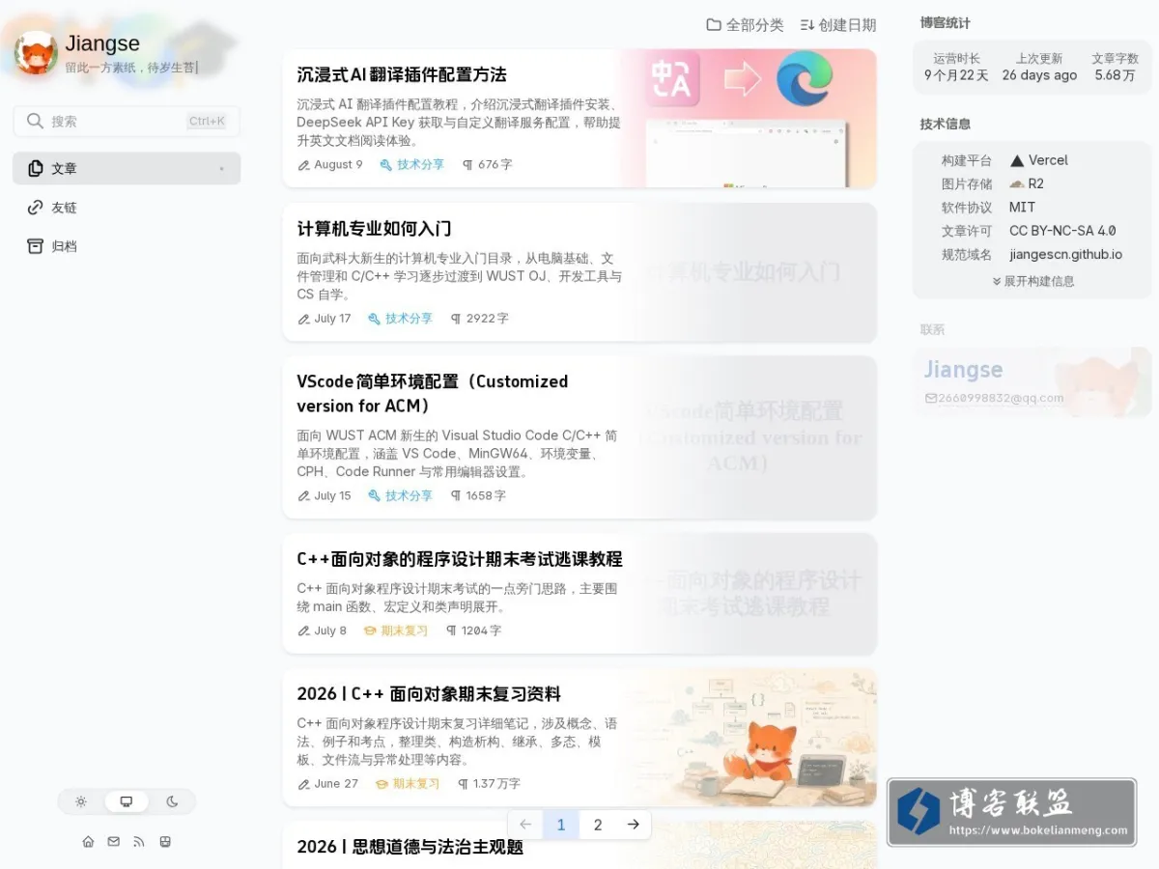Screen dimensions: 1159x869
Task: Switch to dark theme moon button
Action: (172, 801)
